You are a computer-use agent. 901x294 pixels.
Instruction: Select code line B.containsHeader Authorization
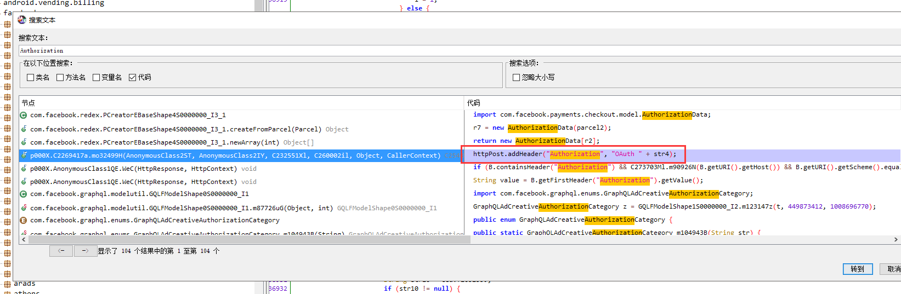click(687, 168)
